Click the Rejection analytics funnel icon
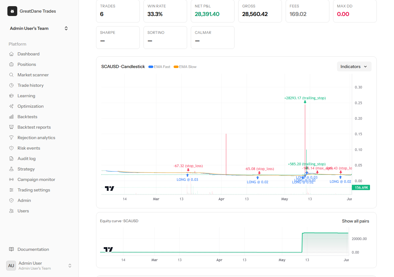394x277 pixels. pos(11,138)
